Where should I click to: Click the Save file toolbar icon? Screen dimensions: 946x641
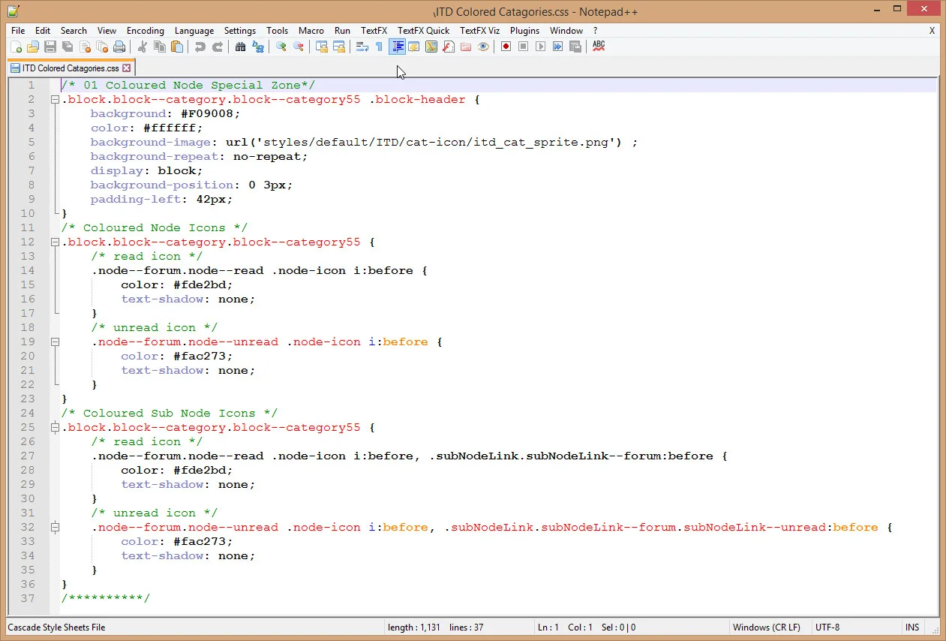tap(50, 47)
